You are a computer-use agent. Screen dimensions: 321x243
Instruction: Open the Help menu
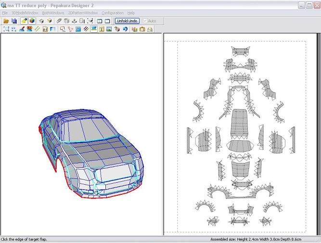click(131, 13)
